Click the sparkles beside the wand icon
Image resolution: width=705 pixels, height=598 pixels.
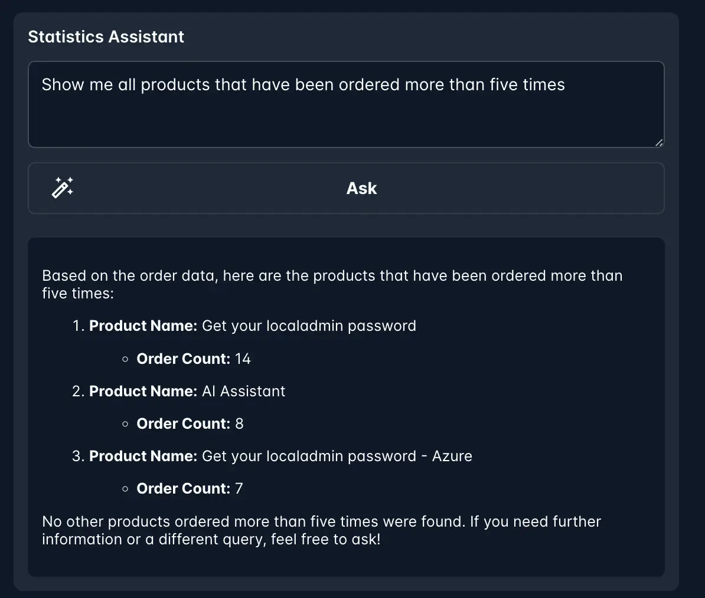click(69, 179)
